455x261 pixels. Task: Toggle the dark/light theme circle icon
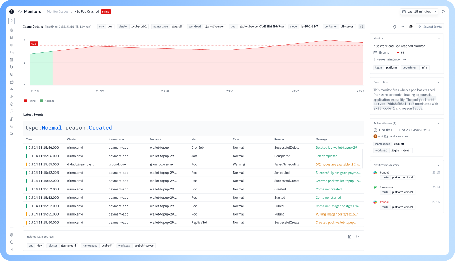[x=411, y=27]
